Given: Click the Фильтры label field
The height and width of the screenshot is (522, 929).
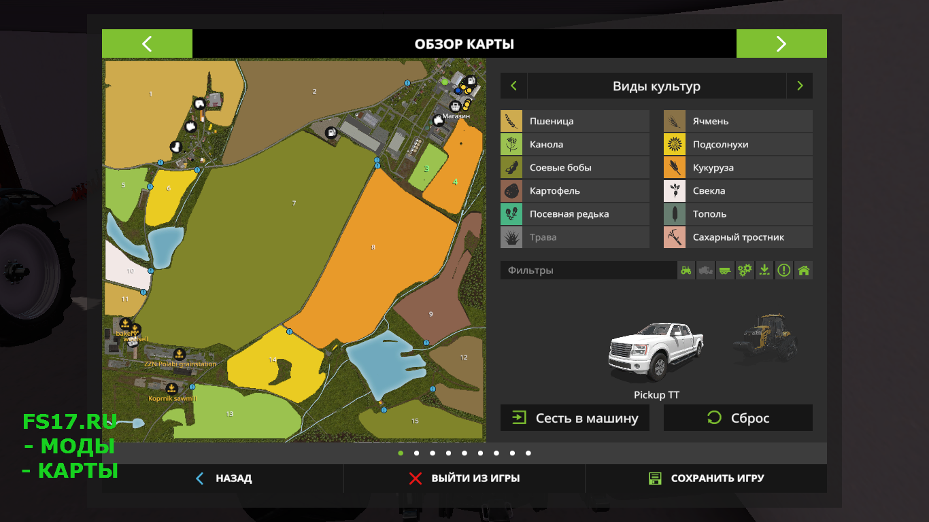Looking at the screenshot, I should [x=588, y=271].
